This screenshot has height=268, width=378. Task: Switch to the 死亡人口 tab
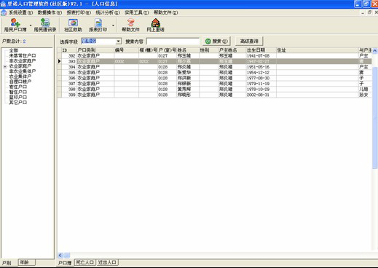pyautogui.click(x=84, y=262)
